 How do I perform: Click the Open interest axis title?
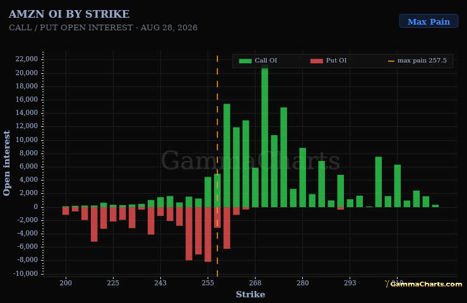6,163
